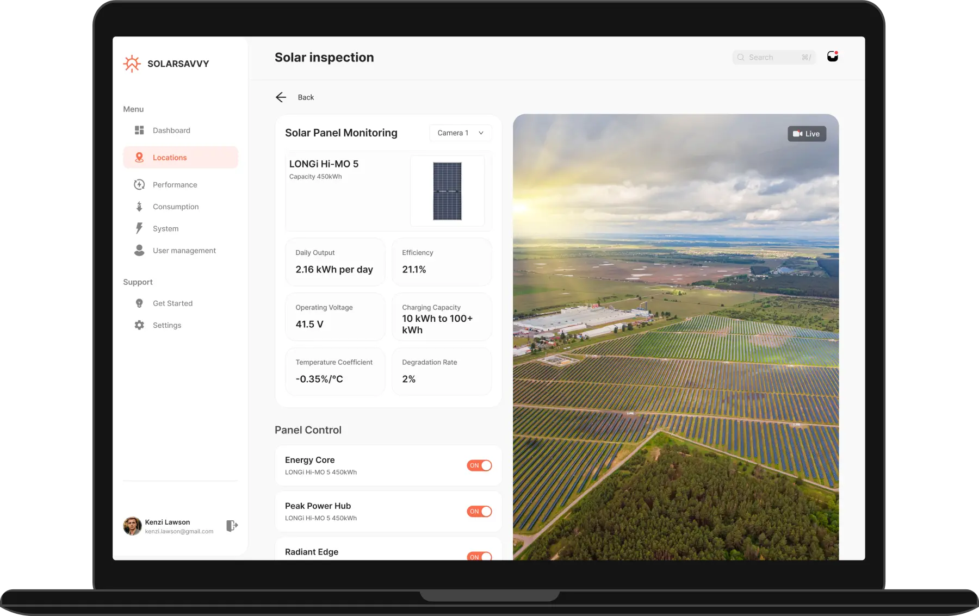Image resolution: width=979 pixels, height=616 pixels.
Task: Click the Performance gauge icon in sidebar
Action: click(139, 185)
